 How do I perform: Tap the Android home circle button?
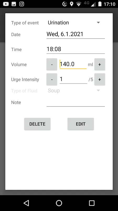[59, 203]
